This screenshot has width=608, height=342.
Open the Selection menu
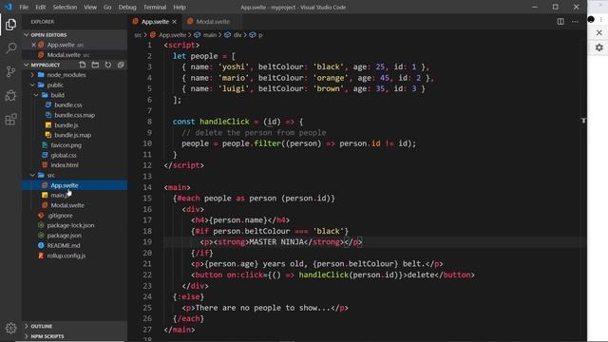pos(65,7)
